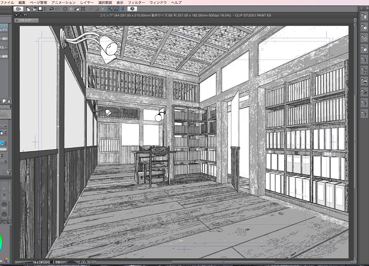Screen dimensions: 369x266
Task: Undo the last action with the toolbar arrow
Action: coord(52,8)
